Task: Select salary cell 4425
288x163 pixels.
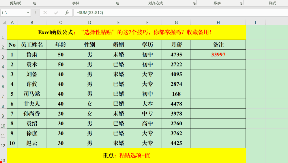Action: tap(176, 143)
